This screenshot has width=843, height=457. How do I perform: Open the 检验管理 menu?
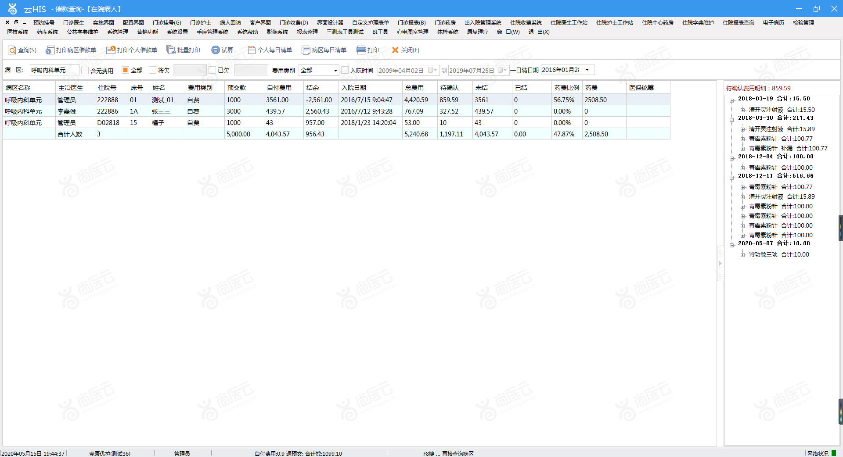click(803, 23)
